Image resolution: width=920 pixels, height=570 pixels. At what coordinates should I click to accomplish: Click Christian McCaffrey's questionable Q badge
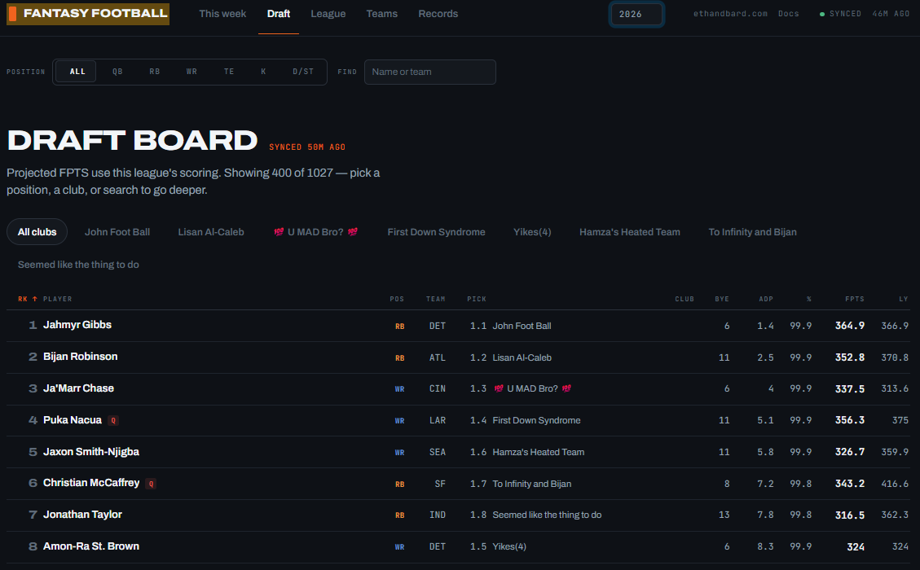(151, 484)
